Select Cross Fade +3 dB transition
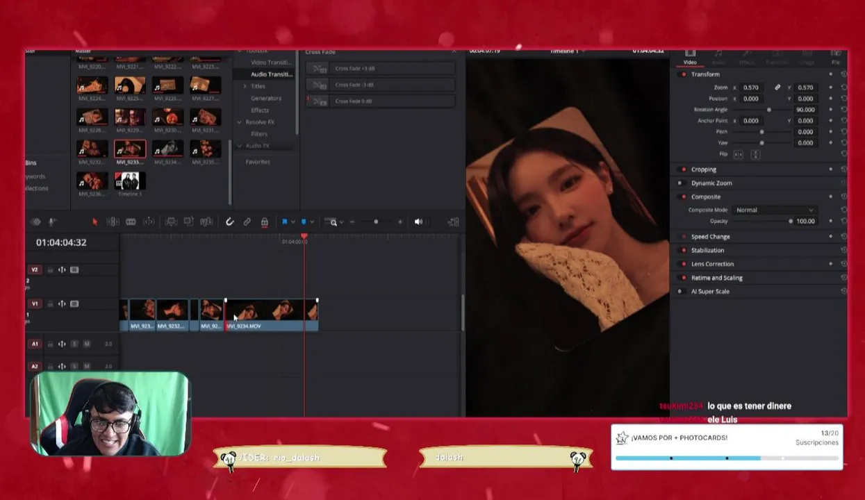Image resolution: width=865 pixels, height=500 pixels. tap(380, 68)
